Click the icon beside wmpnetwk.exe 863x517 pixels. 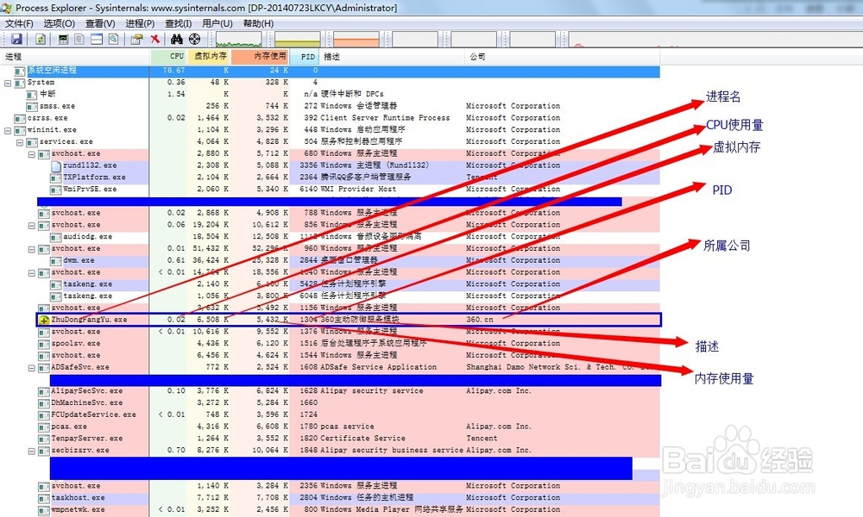click(44, 510)
